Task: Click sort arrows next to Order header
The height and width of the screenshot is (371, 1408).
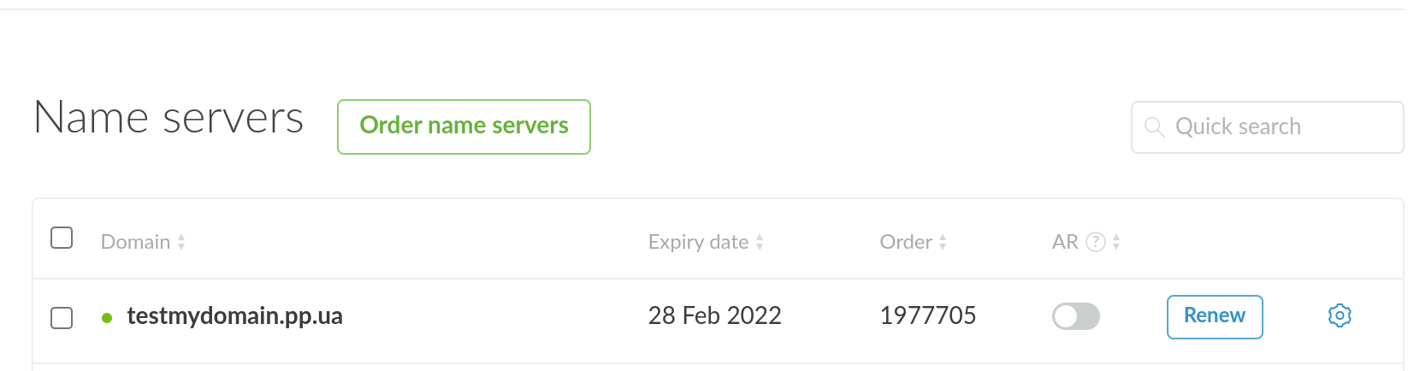Action: click(x=943, y=243)
